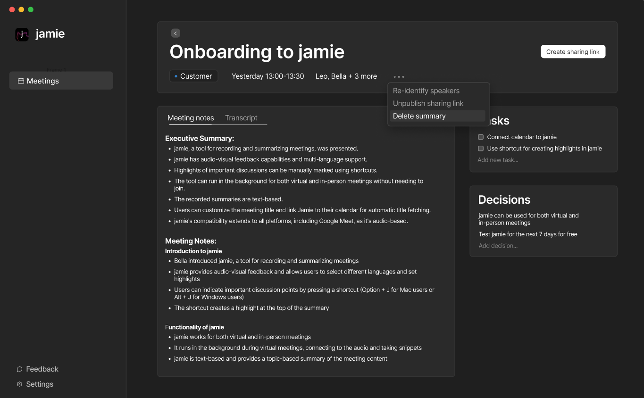
Task: Click the jamie wordmark in sidebar
Action: (x=50, y=34)
